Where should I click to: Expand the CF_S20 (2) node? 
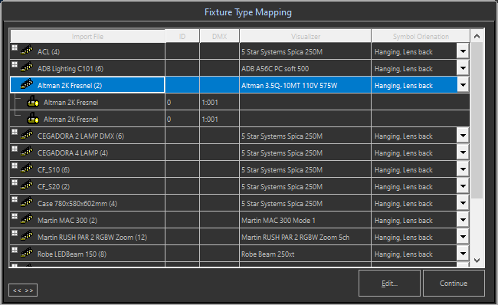[x=15, y=182]
